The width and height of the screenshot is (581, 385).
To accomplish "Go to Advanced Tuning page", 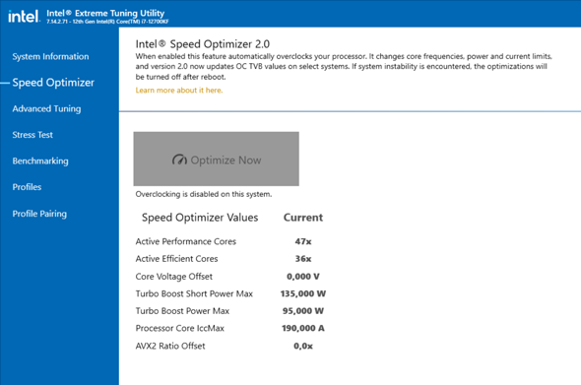I will [x=46, y=108].
